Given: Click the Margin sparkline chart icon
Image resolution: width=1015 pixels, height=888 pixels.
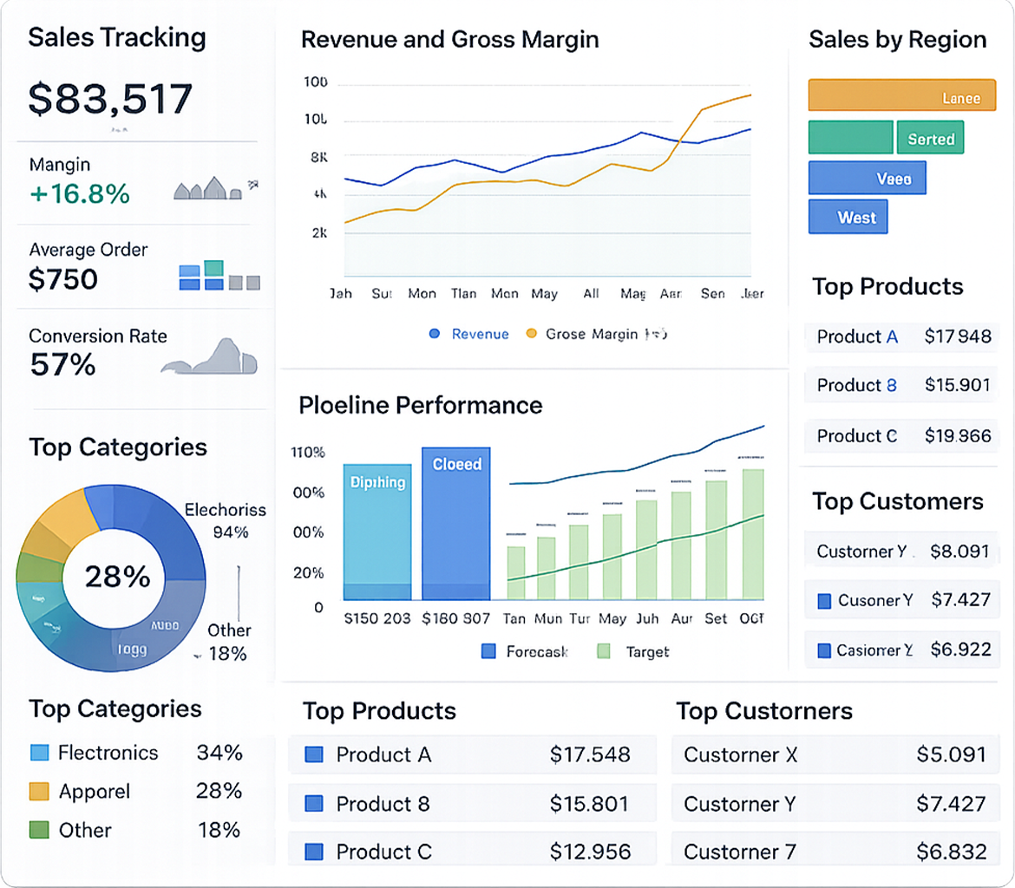Looking at the screenshot, I should [207, 188].
